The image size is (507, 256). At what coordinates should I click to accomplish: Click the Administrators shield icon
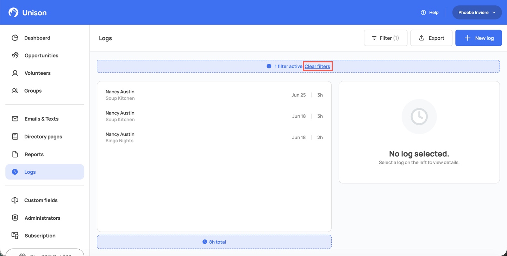pyautogui.click(x=15, y=218)
